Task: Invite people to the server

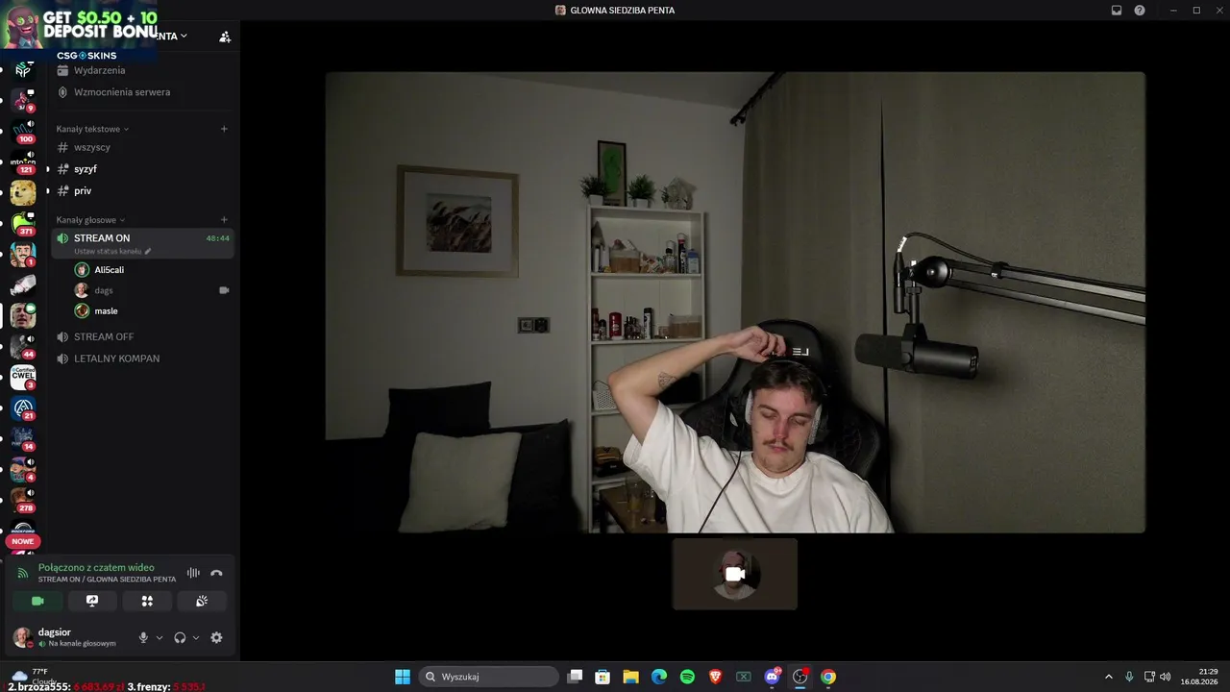Action: pos(225,37)
